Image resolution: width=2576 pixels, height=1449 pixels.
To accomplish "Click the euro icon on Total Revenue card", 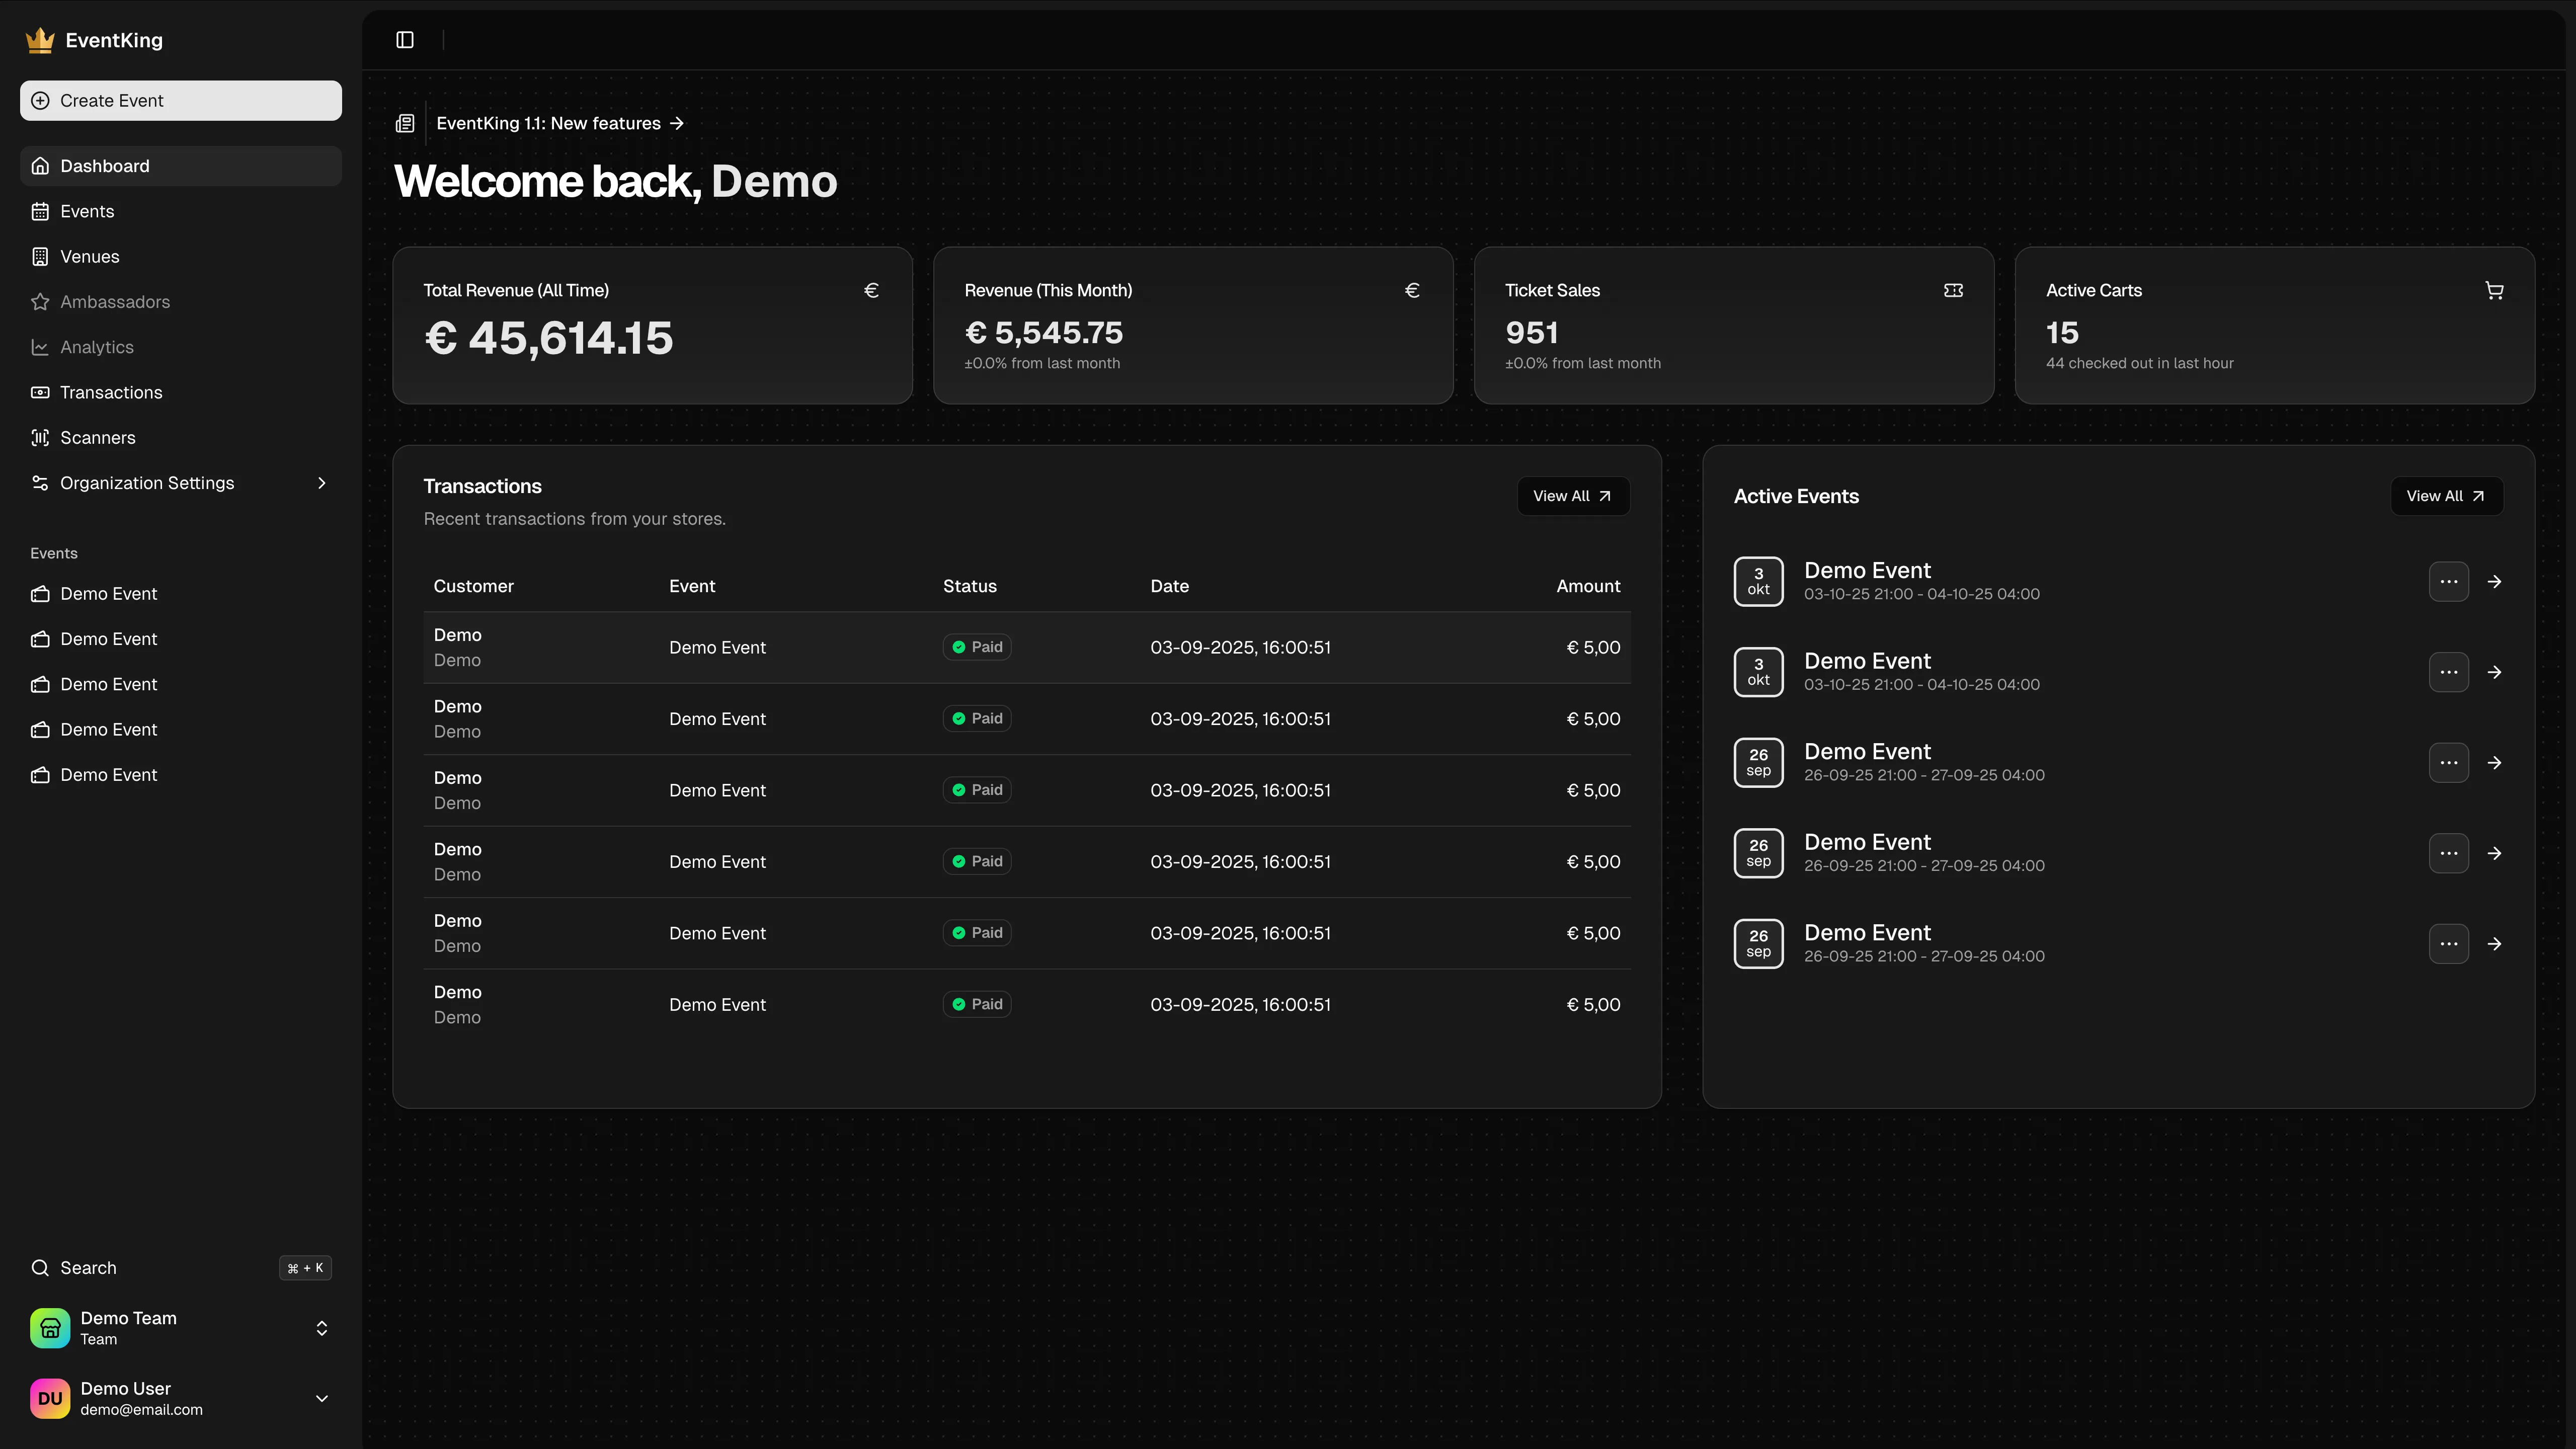I will pyautogui.click(x=871, y=290).
